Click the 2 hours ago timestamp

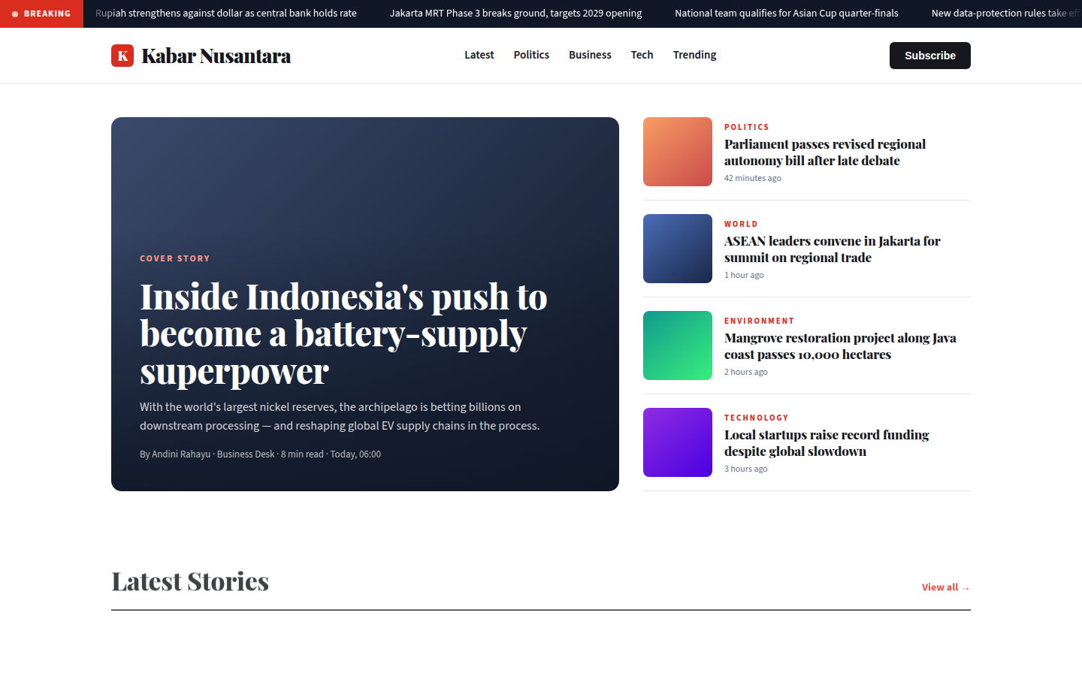(x=746, y=372)
